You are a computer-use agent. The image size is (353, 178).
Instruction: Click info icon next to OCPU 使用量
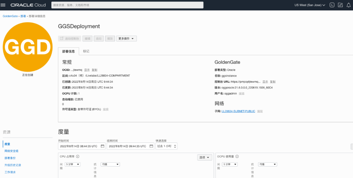point(237,157)
